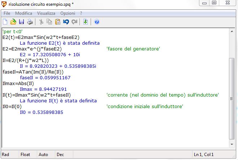This screenshot has width=238, height=160.
Task: Click the scrollbar down arrow in editor
Action: click(x=233, y=144)
